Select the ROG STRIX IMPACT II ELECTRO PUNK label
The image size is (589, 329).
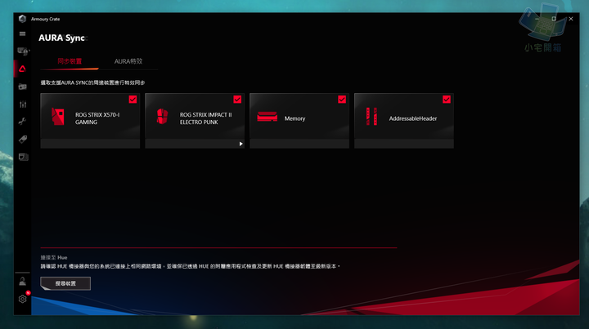tap(206, 118)
